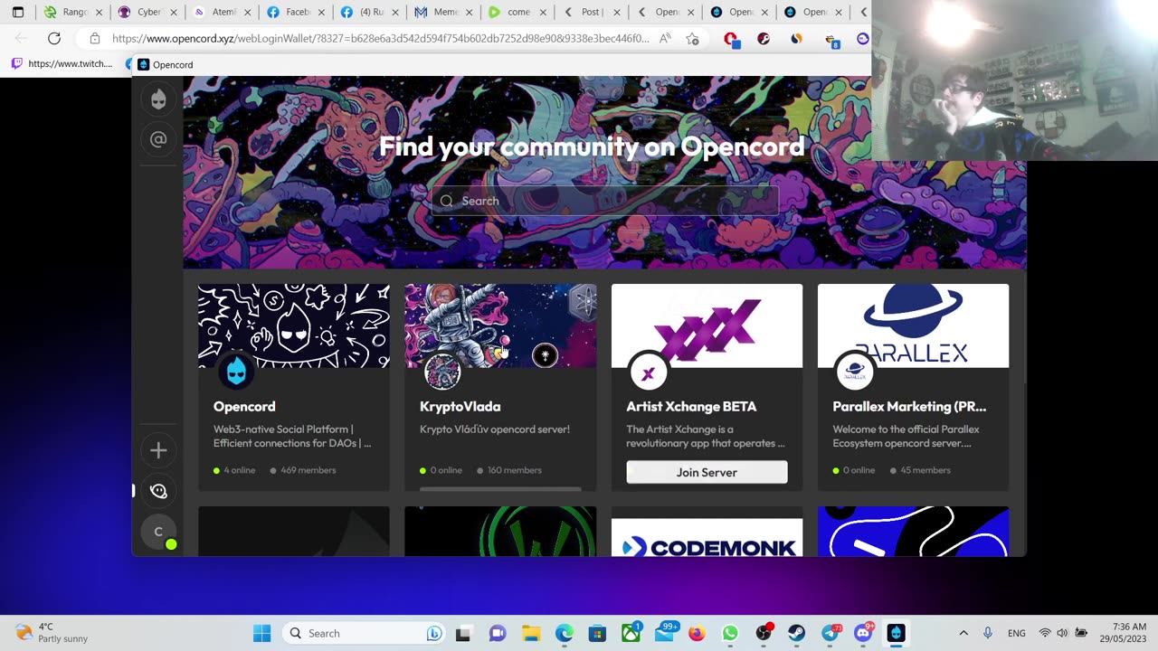Open Task View on taskbar
This screenshot has width=1158, height=651.
point(463,633)
